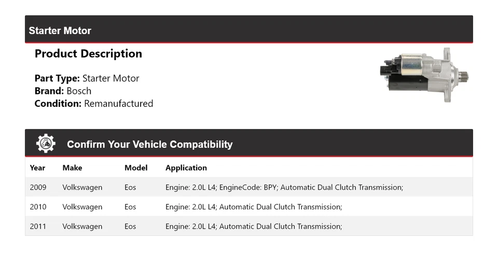Click Volkswagen in the 2009 row
This screenshot has width=498, height=268.
pyautogui.click(x=82, y=187)
